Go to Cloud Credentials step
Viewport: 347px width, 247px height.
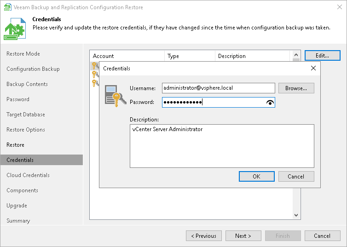click(28, 175)
